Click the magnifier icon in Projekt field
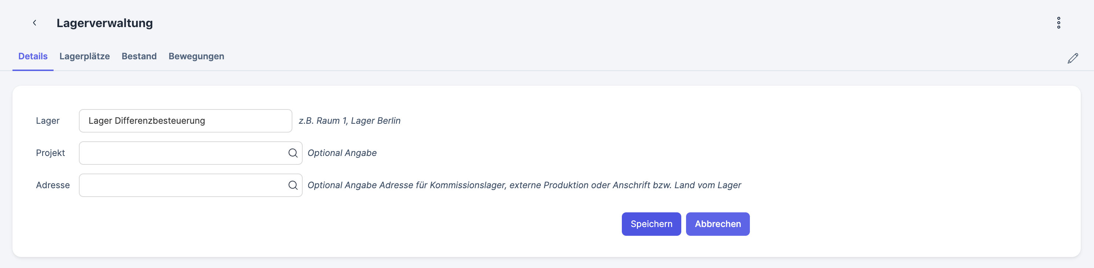The image size is (1094, 268). pos(293,153)
